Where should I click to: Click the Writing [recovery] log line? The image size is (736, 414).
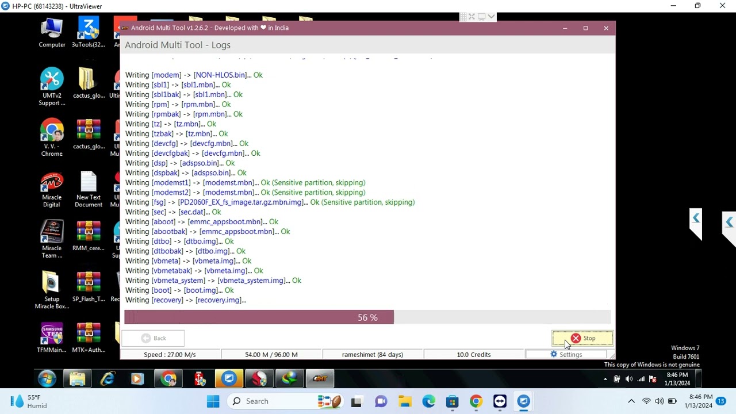pyautogui.click(x=186, y=300)
